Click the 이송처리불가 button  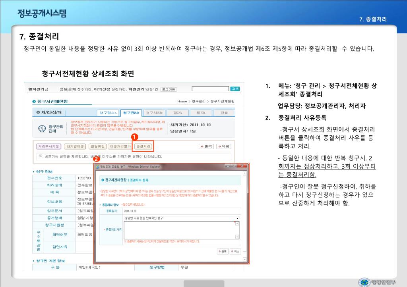point(120,146)
